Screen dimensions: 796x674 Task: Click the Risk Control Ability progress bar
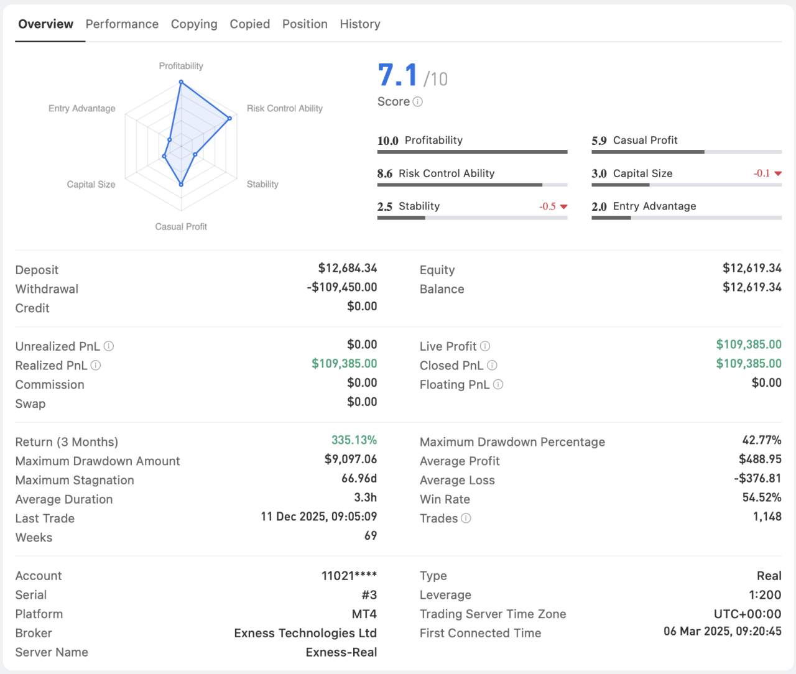point(472,185)
